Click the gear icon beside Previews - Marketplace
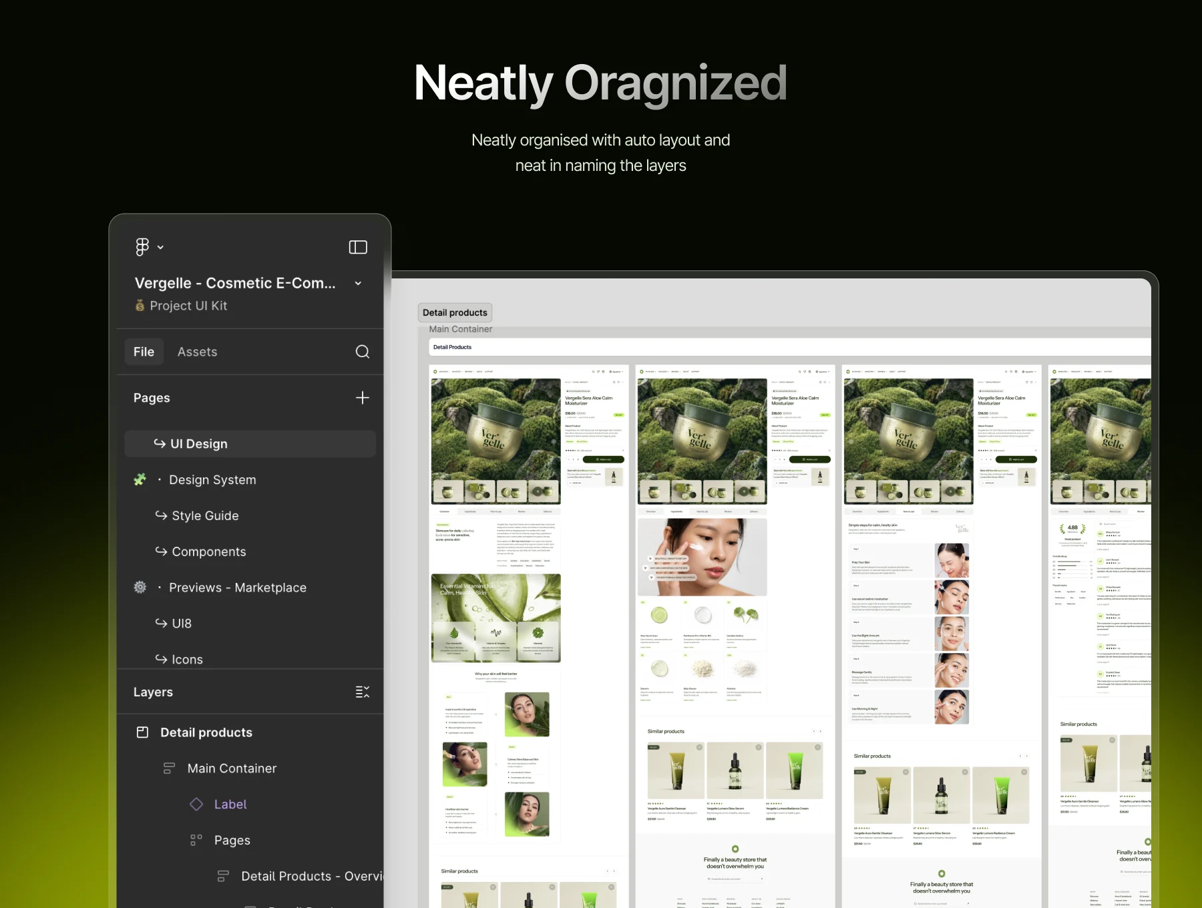This screenshot has width=1202, height=908. coord(140,588)
